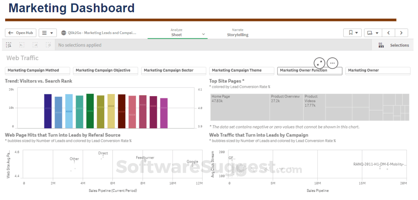Open the Sheet dropdown under Analyze

coord(203,35)
